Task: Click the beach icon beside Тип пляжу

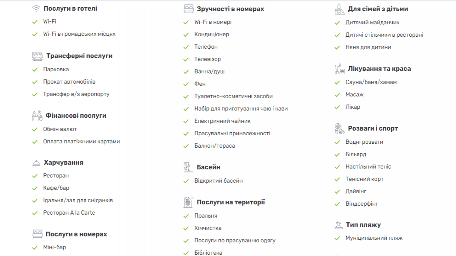Action: click(338, 225)
